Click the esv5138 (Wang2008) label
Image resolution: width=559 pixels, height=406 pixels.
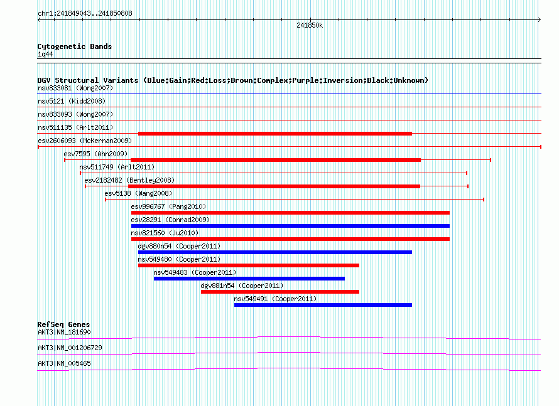click(x=138, y=193)
